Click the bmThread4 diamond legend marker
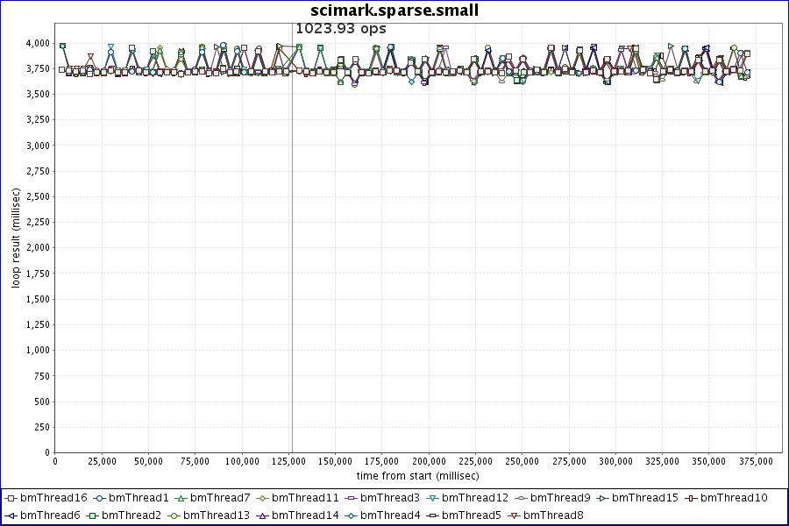This screenshot has width=789, height=526. [x=350, y=515]
